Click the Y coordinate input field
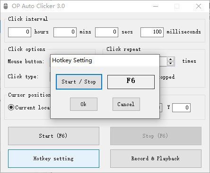This screenshot has height=173, width=210. pos(181,107)
